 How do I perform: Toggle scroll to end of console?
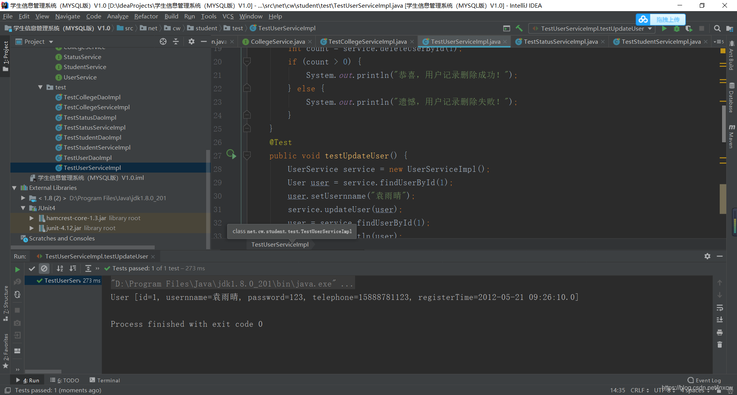click(x=720, y=320)
